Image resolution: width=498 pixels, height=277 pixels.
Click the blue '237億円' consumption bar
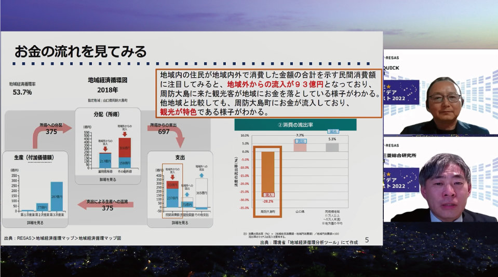pyautogui.click(x=172, y=198)
